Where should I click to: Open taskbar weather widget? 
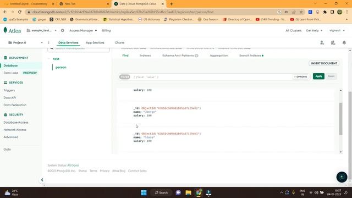coord(11,193)
